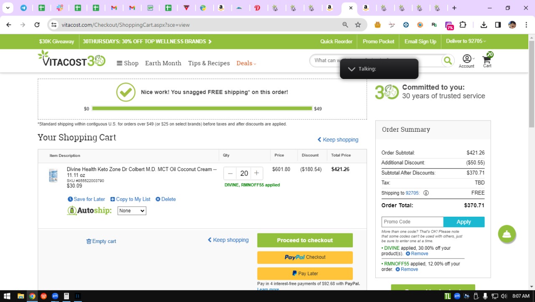Click the 92705 shipping zip link
Image resolution: width=535 pixels, height=302 pixels.
click(412, 193)
